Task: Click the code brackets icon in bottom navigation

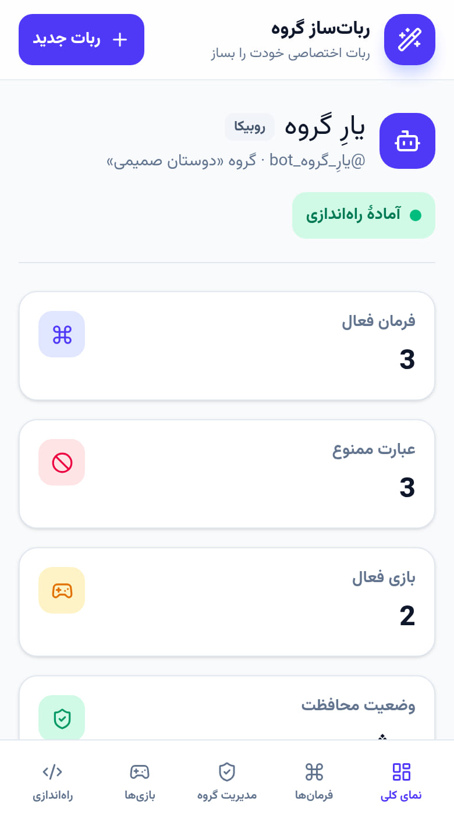Action: [52, 772]
